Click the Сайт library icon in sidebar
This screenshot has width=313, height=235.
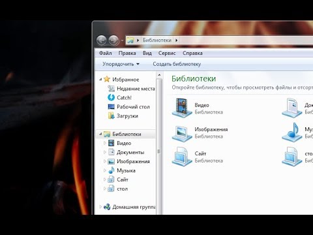point(111,180)
